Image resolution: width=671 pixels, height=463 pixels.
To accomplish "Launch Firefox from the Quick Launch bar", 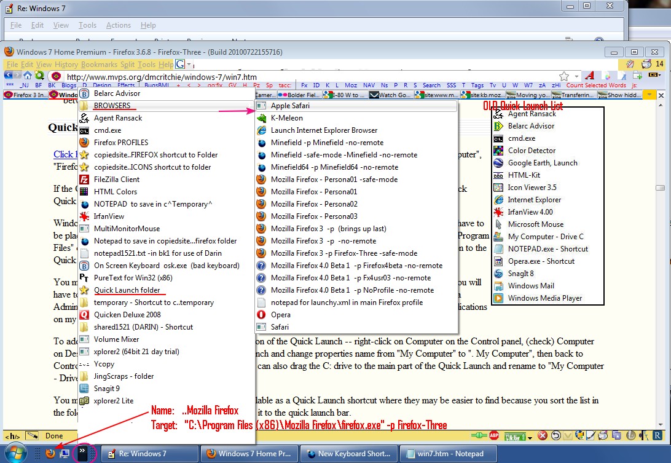I will [x=50, y=453].
